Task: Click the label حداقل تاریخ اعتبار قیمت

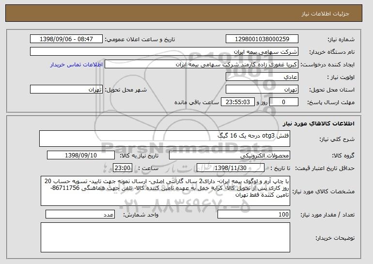Action: [x=325, y=169]
